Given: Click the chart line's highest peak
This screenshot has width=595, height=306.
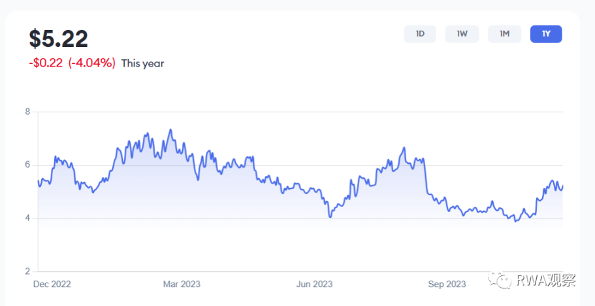Looking at the screenshot, I should [x=170, y=130].
